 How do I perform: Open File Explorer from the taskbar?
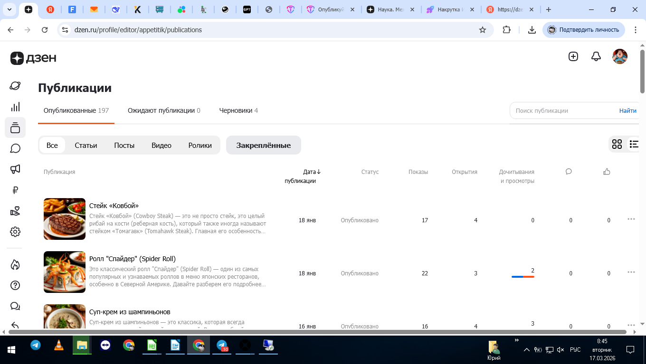(x=82, y=346)
